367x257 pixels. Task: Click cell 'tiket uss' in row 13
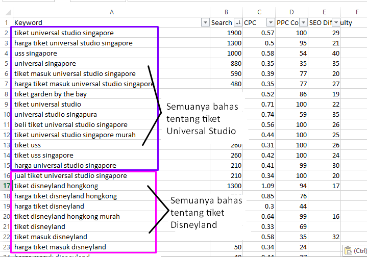(111, 145)
